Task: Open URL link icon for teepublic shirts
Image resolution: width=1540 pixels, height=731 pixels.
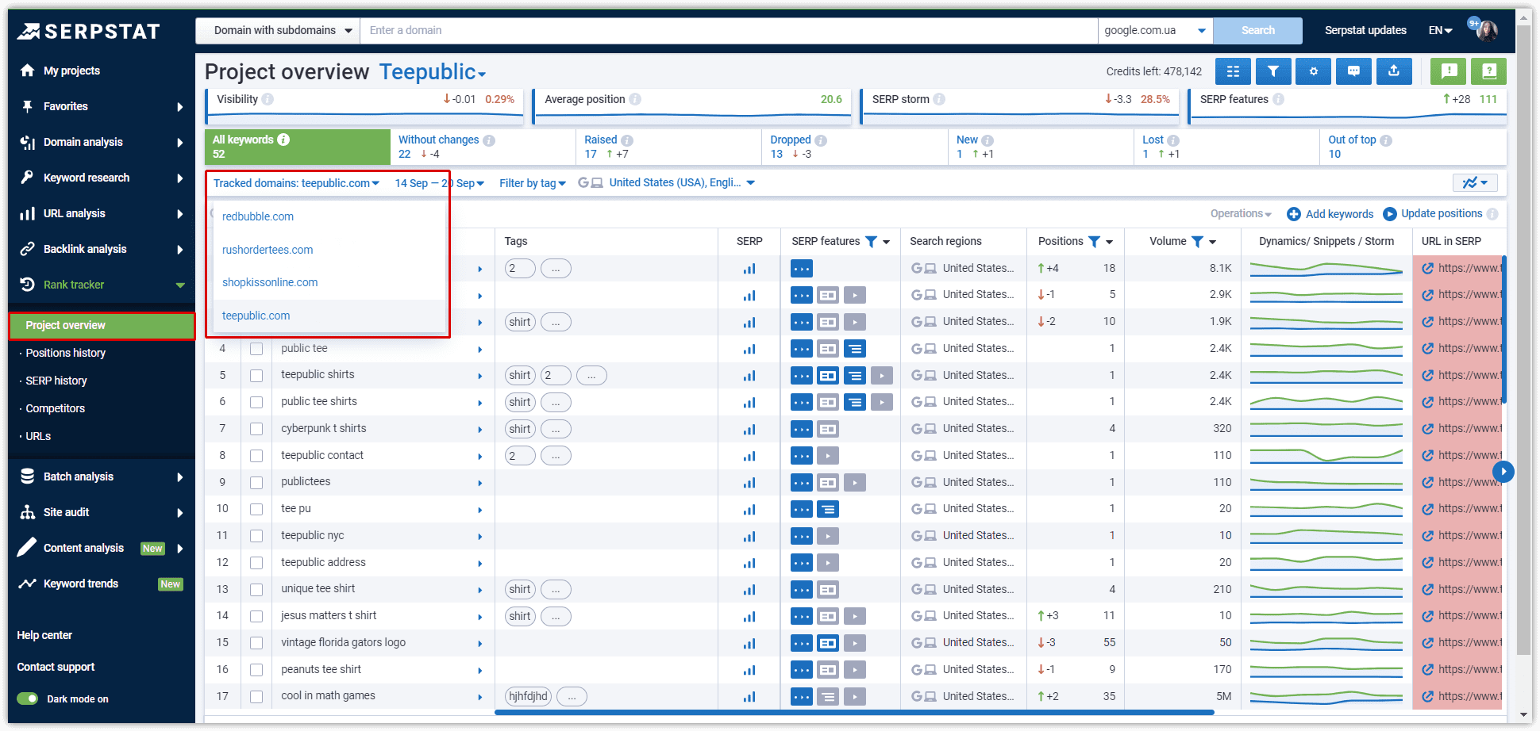Action: tap(1427, 375)
